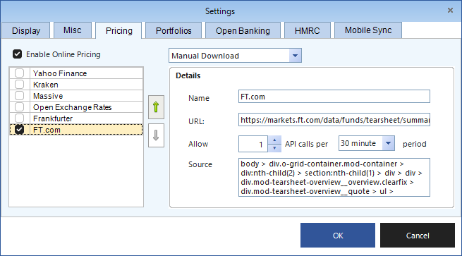Click the Source selector text box
Viewport: 462px width, 256px height.
(334, 177)
